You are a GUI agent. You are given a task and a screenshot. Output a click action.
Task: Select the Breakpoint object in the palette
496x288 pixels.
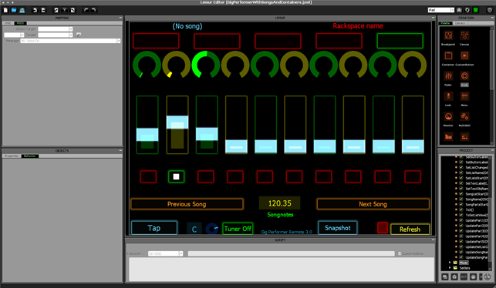(448, 35)
